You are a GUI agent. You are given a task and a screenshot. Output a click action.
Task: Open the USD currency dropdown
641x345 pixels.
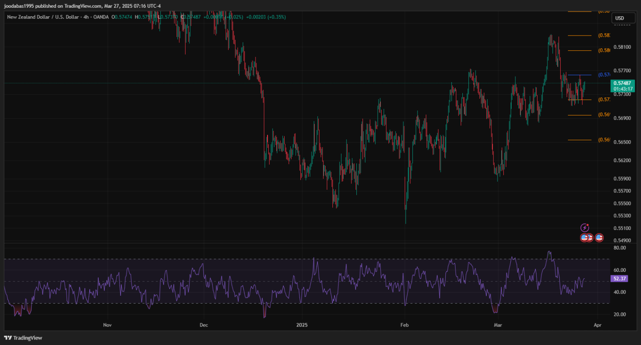[619, 18]
